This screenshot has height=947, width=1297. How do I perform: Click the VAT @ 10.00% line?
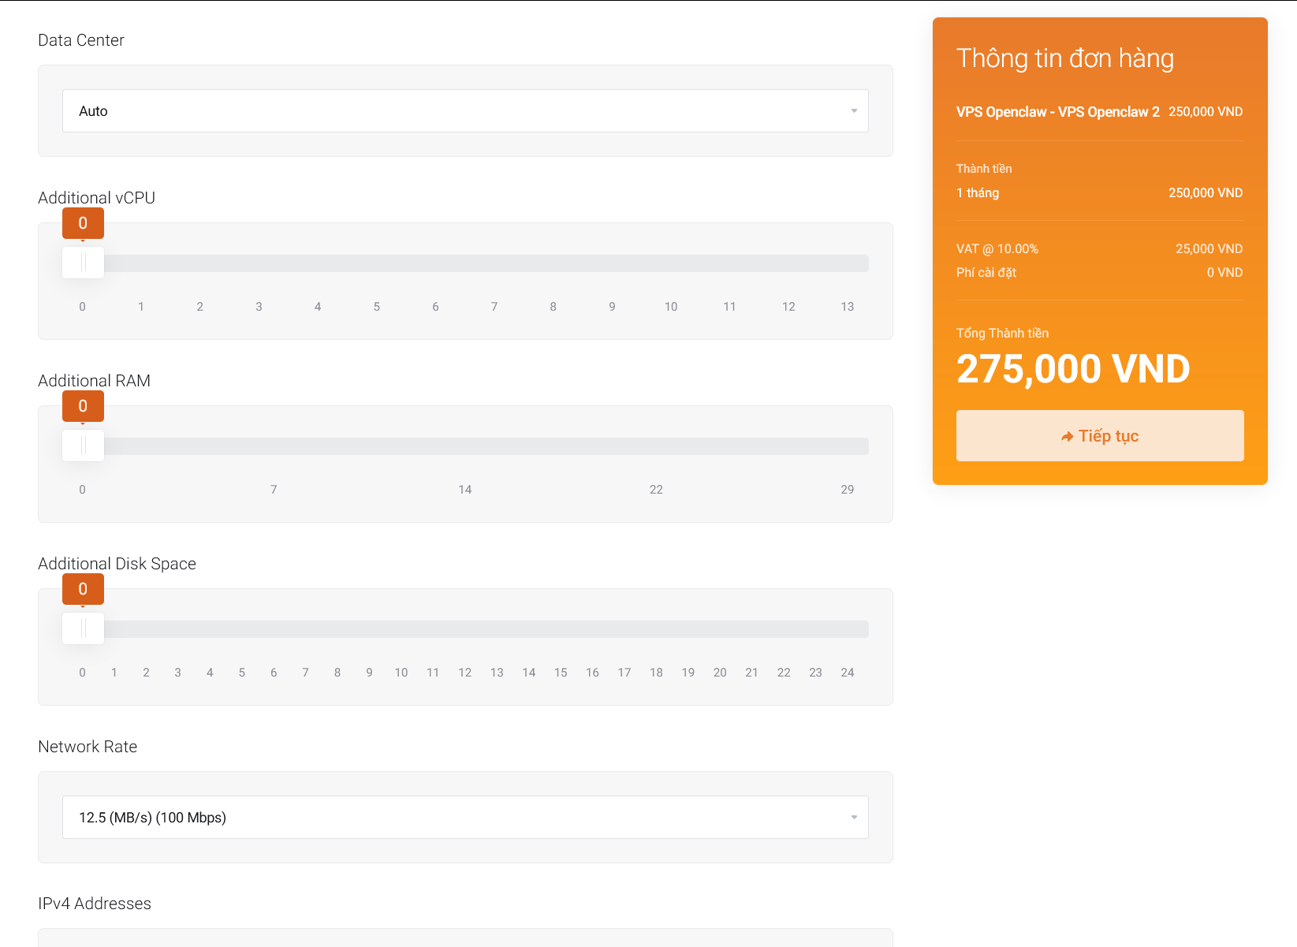(997, 249)
